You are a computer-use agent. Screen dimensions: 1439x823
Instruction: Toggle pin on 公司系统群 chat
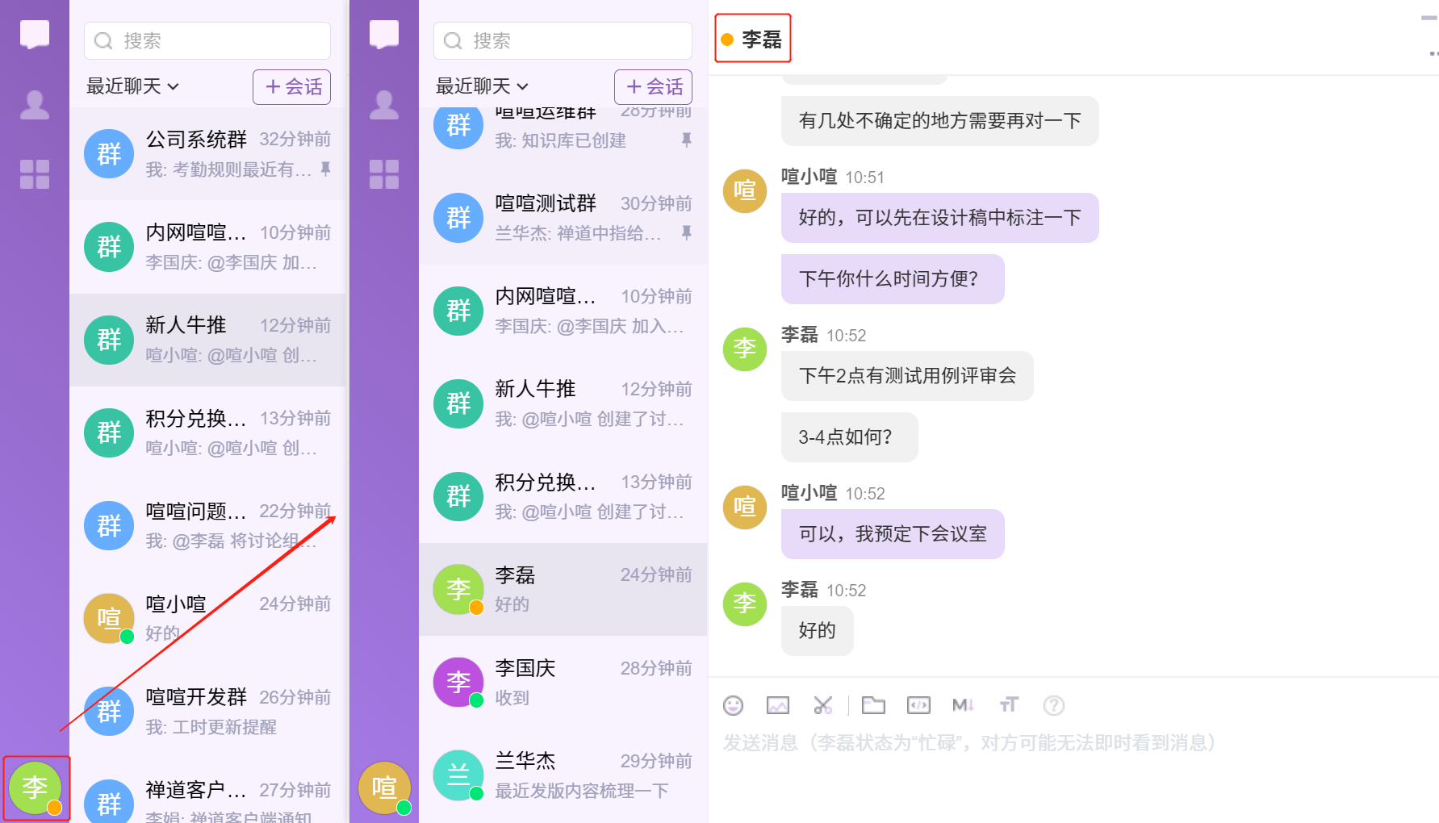pyautogui.click(x=325, y=169)
